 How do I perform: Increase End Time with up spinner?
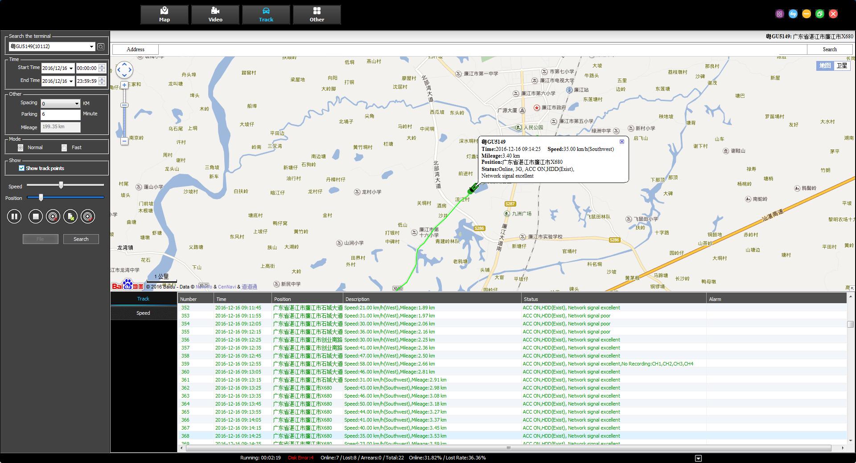pyautogui.click(x=102, y=79)
